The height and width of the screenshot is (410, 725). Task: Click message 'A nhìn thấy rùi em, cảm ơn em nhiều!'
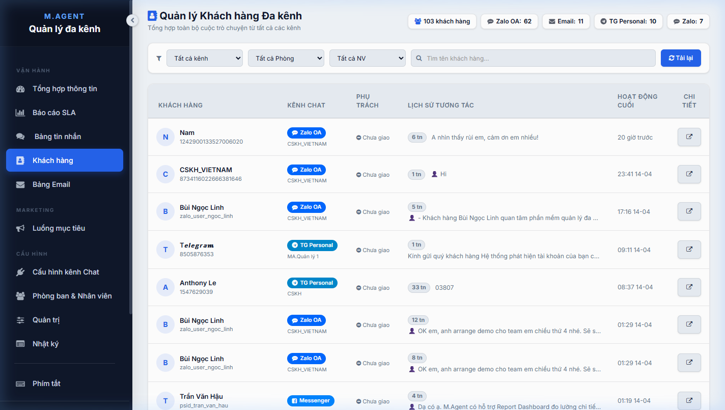click(485, 138)
